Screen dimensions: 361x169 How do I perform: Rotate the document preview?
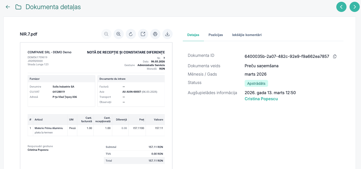point(131,34)
